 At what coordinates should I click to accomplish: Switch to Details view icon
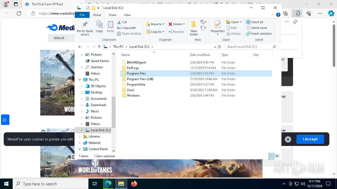coord(271,156)
